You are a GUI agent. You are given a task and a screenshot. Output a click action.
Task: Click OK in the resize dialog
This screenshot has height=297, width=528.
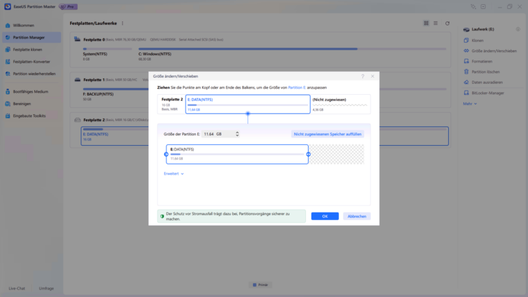point(324,216)
